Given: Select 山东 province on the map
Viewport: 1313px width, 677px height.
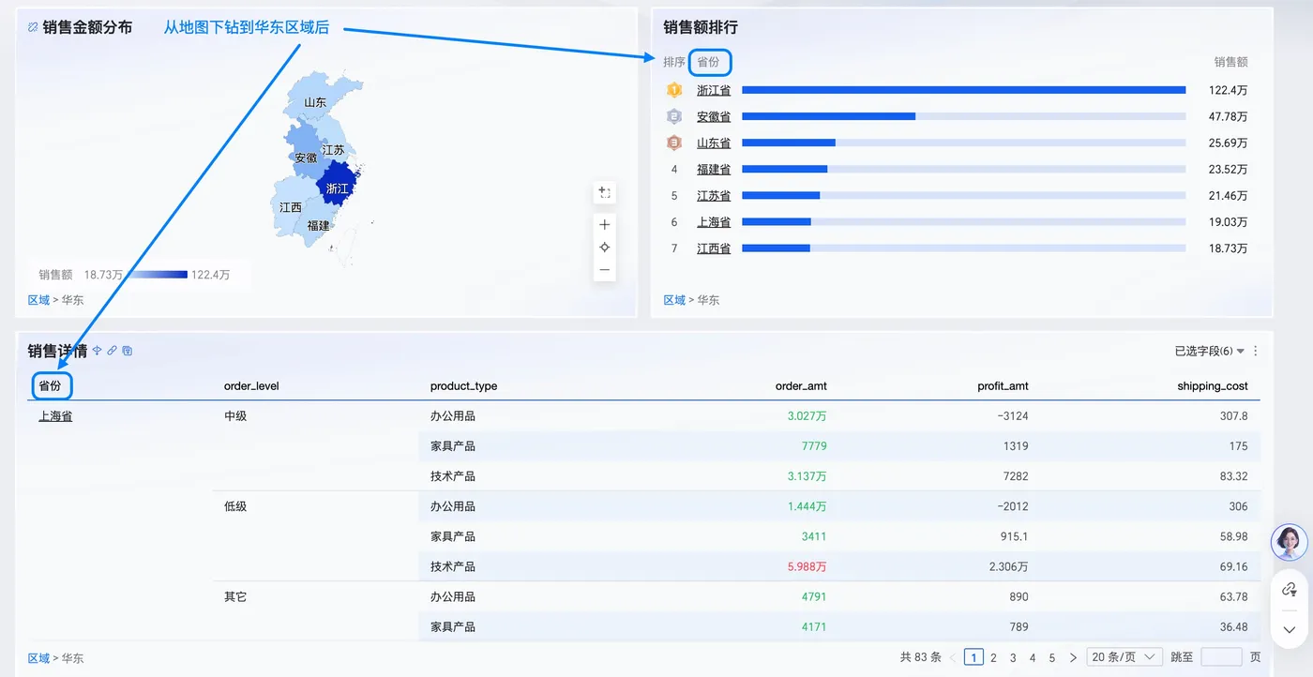Looking at the screenshot, I should [x=315, y=102].
